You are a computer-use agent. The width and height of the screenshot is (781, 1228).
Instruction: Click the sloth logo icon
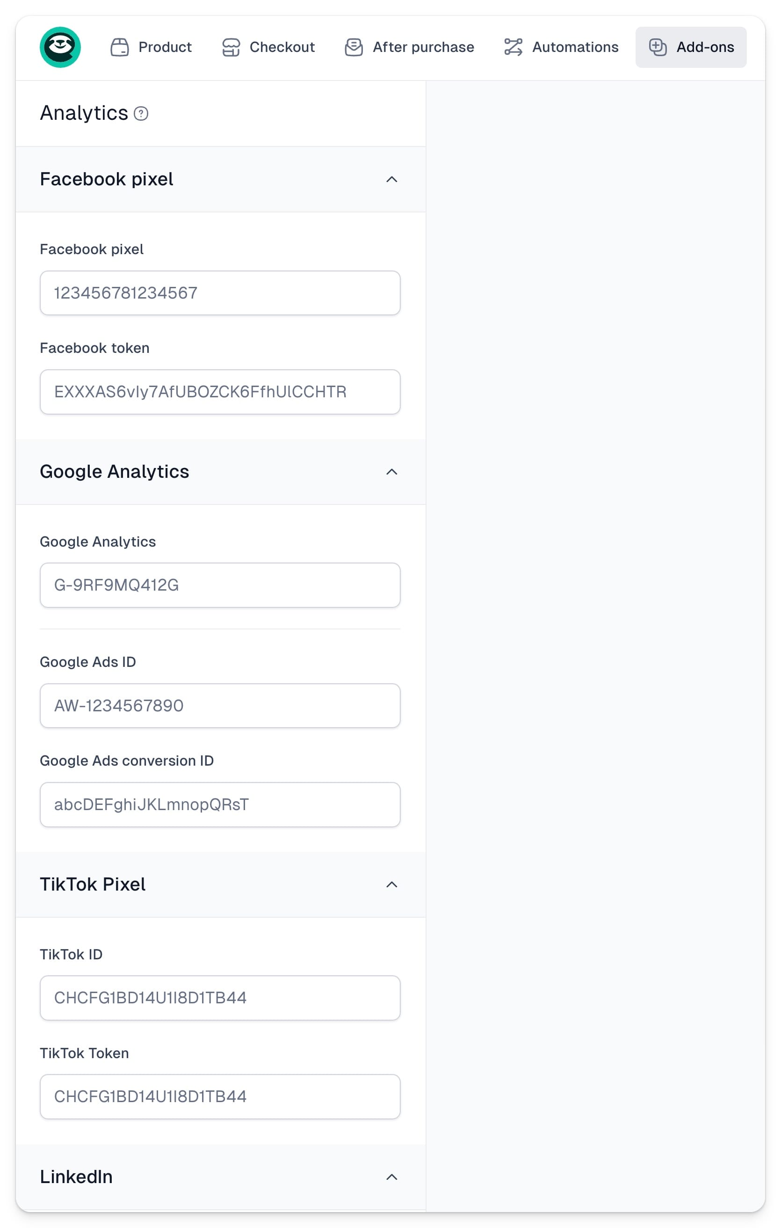point(60,47)
